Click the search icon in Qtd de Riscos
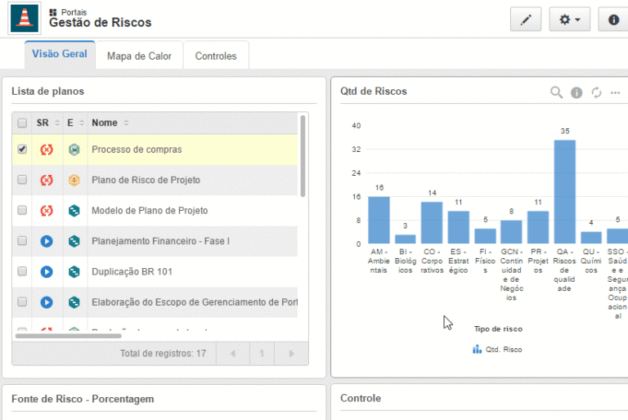This screenshot has width=628, height=420. 556,92
